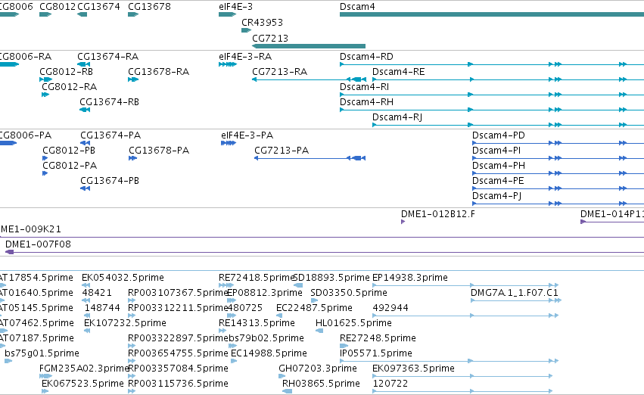644x395 pixels.
Task: Select the Dscam4-RE transcript label
Action: tap(398, 71)
